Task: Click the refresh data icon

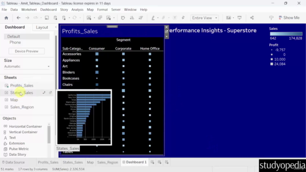Action: 75,18
